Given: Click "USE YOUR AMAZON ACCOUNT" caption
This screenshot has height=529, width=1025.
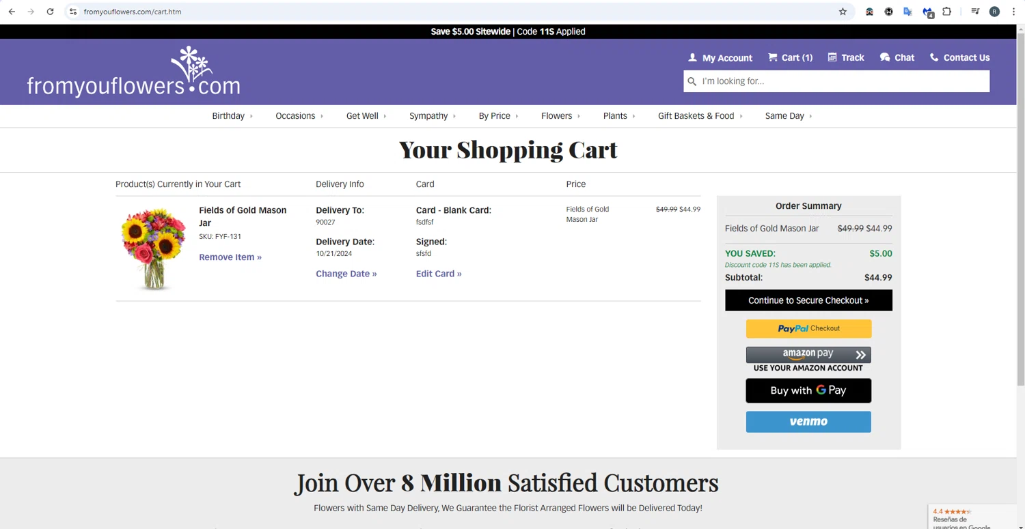Looking at the screenshot, I should (x=808, y=368).
